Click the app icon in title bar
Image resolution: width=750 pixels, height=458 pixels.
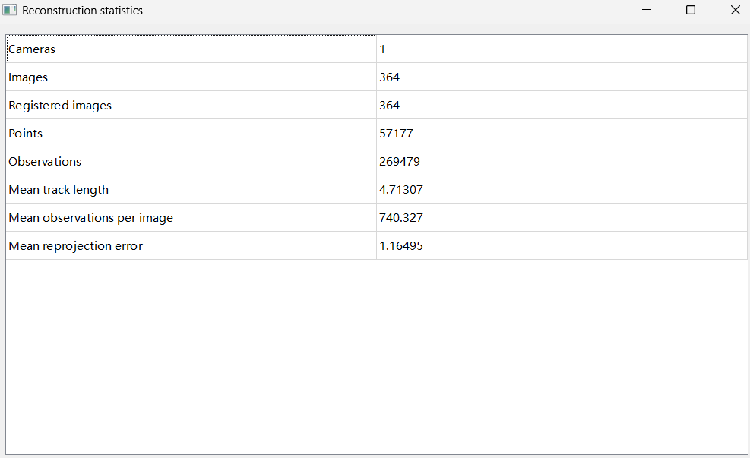(10, 11)
